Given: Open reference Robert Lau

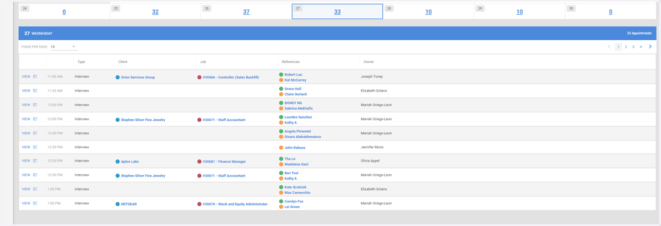Looking at the screenshot, I should [x=293, y=74].
